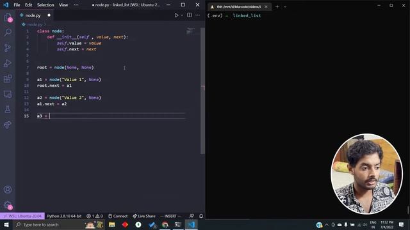Click Live Share in the status bar

click(x=143, y=216)
